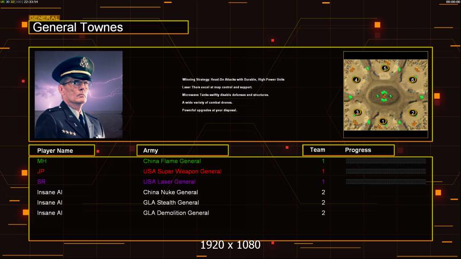Click the Progress column header

[358, 150]
